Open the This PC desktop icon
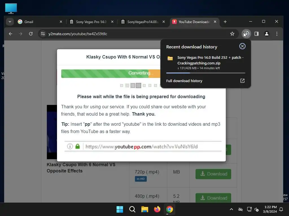This screenshot has height=216, width=289. 11,9
